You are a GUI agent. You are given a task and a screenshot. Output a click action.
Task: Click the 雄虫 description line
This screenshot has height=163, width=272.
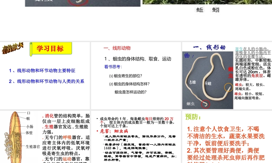pyautogui.click(x=249, y=96)
